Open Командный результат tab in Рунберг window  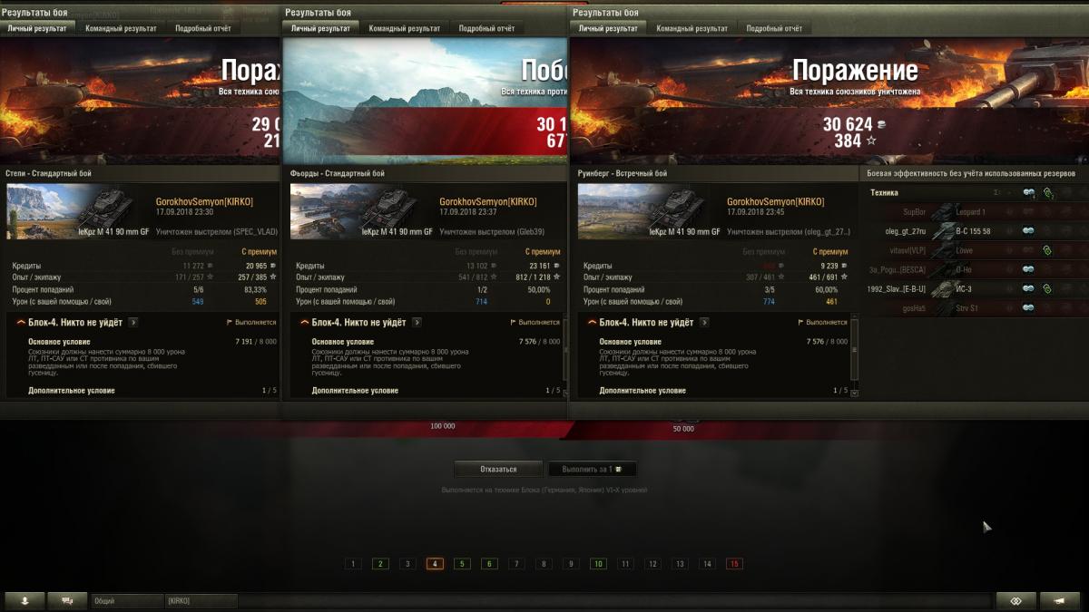(692, 28)
